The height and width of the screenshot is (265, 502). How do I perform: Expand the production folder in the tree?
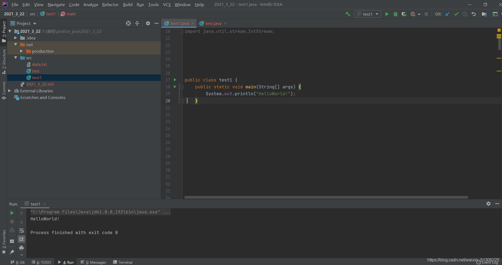21,51
